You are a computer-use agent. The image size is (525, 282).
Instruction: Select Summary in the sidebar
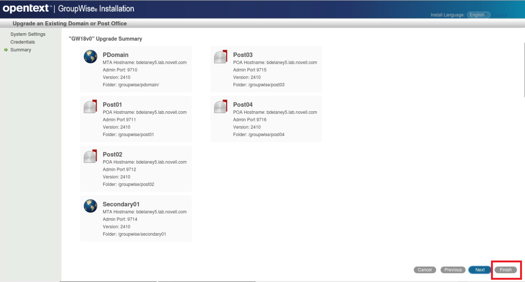[21, 49]
